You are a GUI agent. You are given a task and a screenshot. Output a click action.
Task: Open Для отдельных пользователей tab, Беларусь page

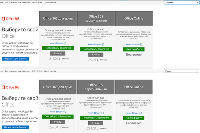point(17,3)
